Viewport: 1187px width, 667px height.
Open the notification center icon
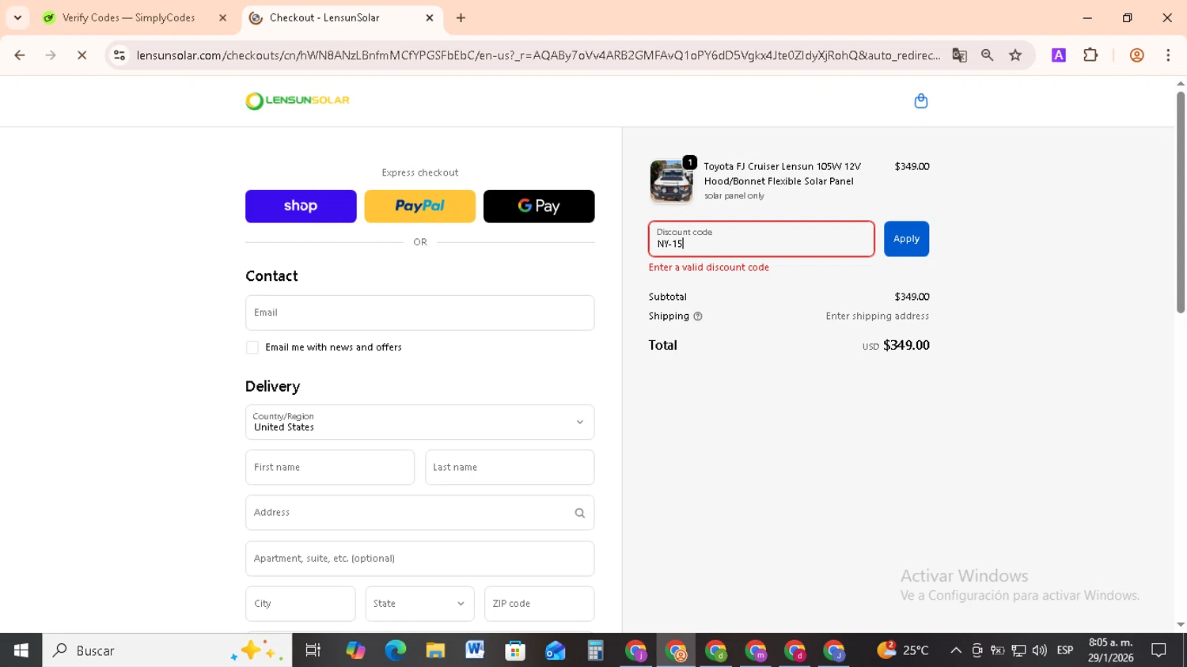[1159, 650]
